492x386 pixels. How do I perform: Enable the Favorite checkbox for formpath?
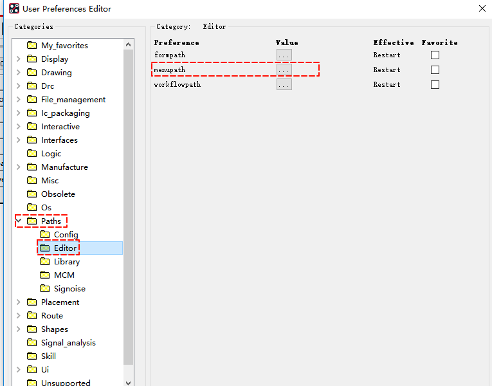pyautogui.click(x=435, y=55)
